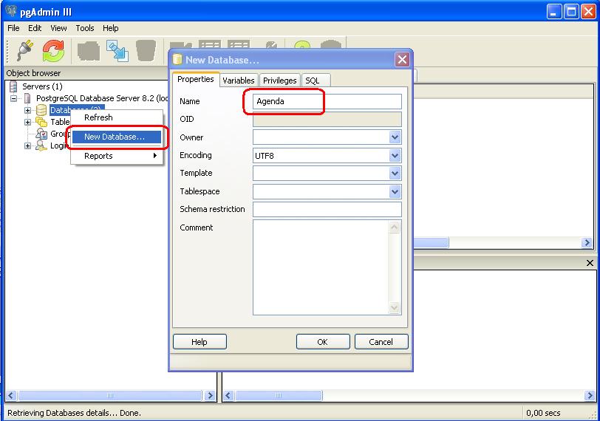Viewport: 600px width, 421px height.
Task: Click the blue Create object toolbar icon
Action: pyautogui.click(x=117, y=51)
